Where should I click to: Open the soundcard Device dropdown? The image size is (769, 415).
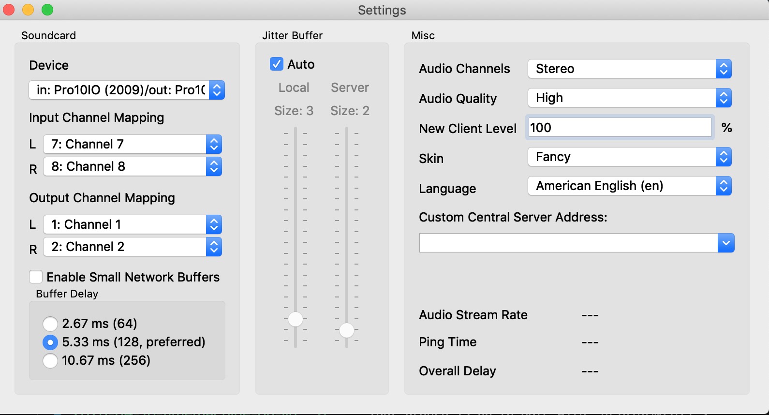127,90
